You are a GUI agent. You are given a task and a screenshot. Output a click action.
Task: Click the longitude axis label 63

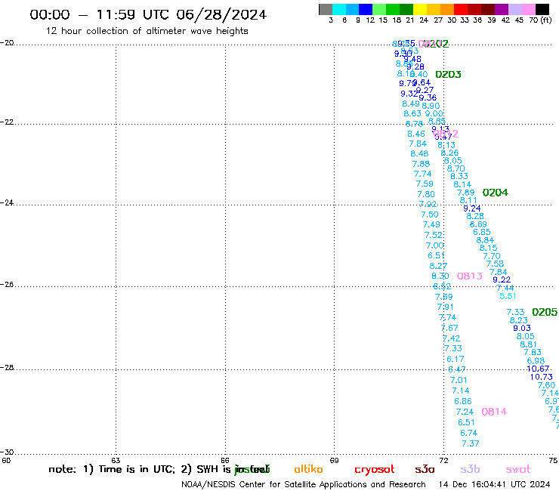tap(116, 460)
